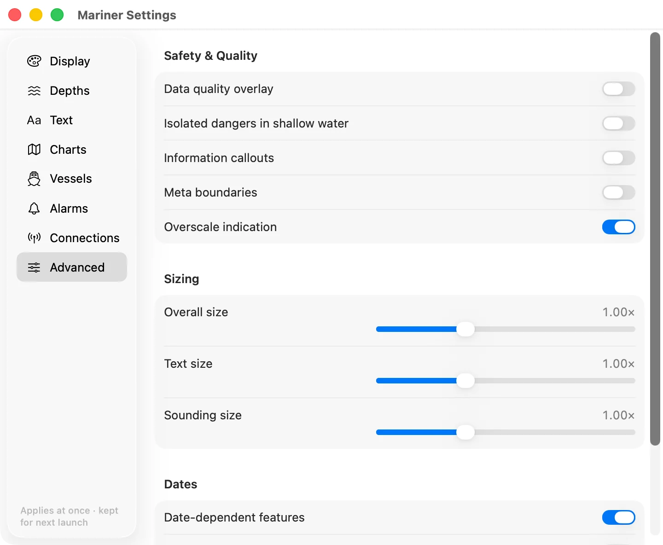This screenshot has height=545, width=663.
Task: Switch to the Depths section
Action: click(x=72, y=91)
